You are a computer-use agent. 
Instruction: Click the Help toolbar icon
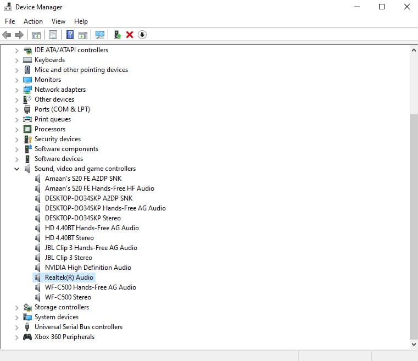70,35
